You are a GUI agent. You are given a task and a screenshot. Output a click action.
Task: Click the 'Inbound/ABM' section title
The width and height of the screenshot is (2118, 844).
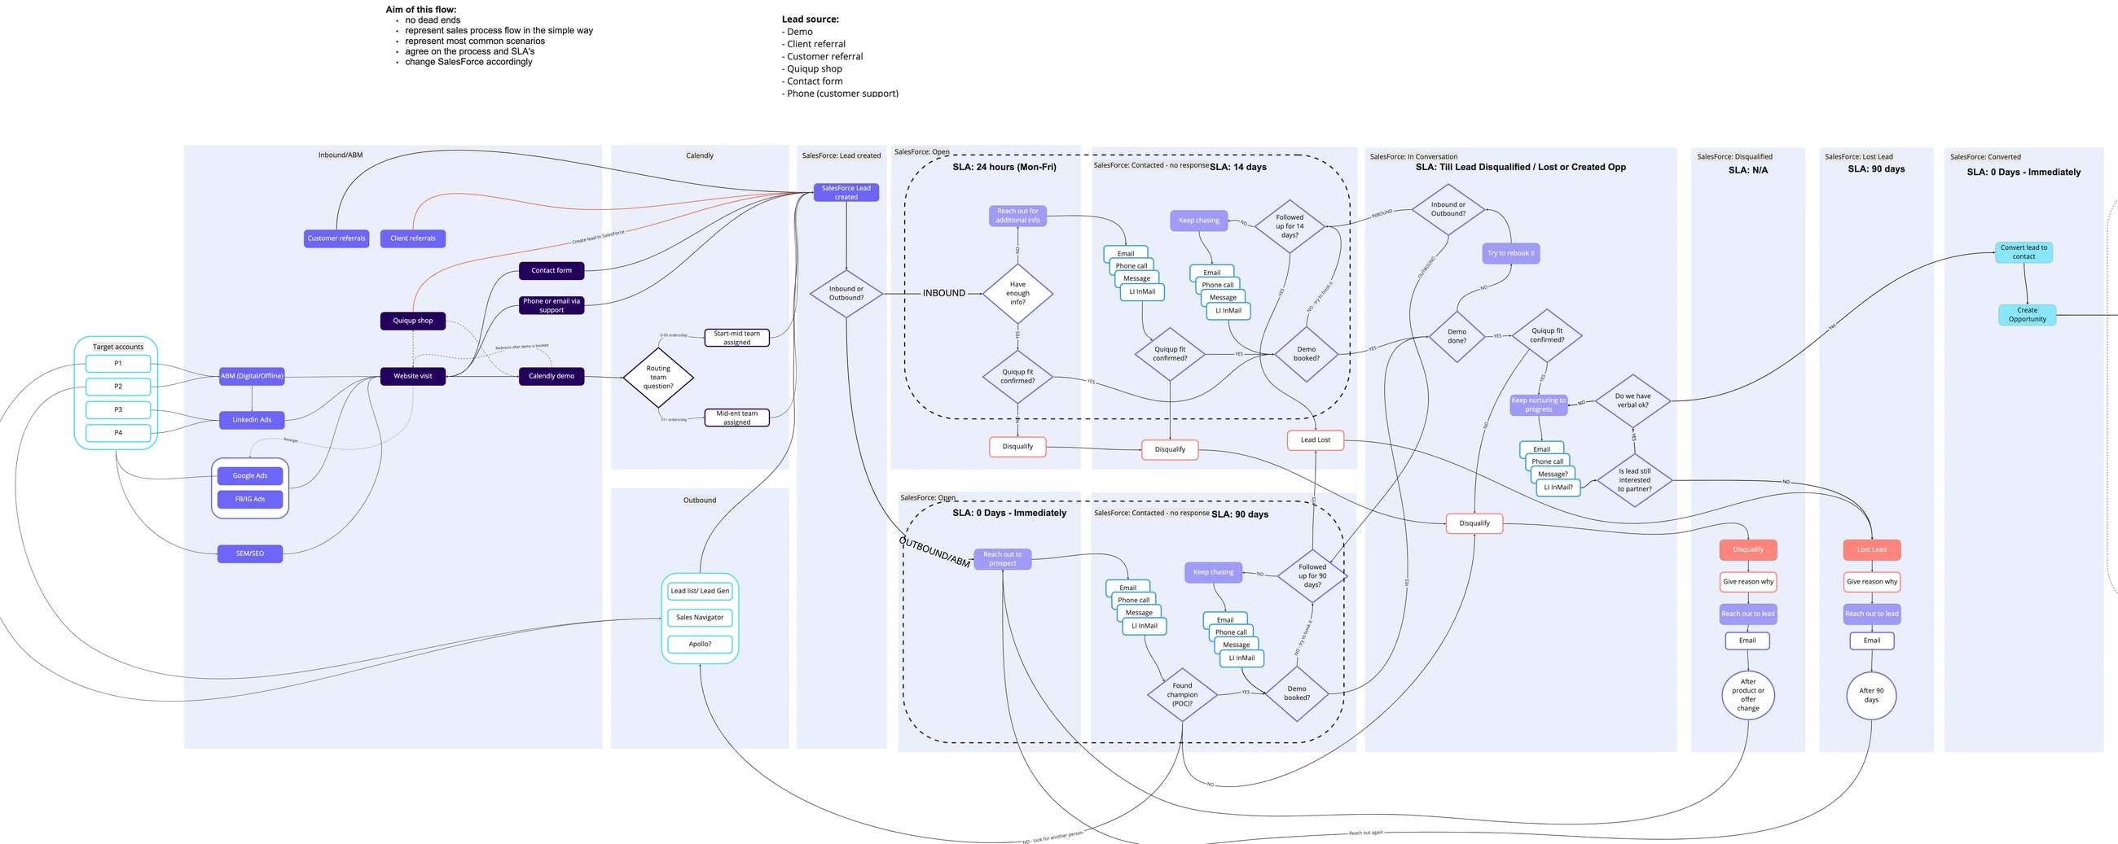tap(341, 155)
